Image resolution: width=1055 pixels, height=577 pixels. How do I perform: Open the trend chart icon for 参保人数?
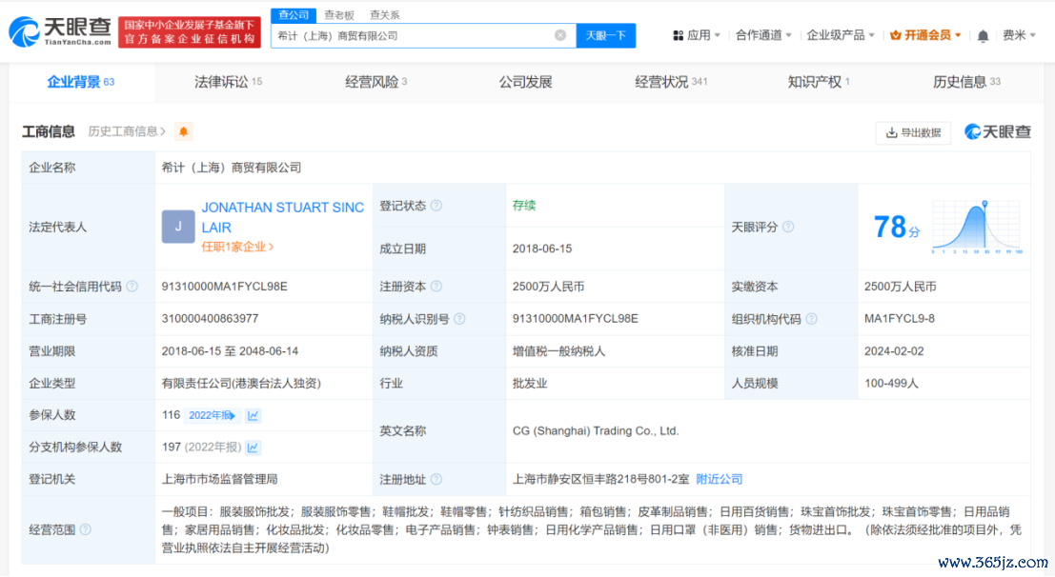click(x=254, y=415)
